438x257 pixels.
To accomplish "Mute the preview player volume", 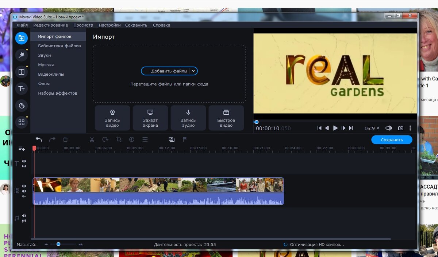I will click(389, 128).
